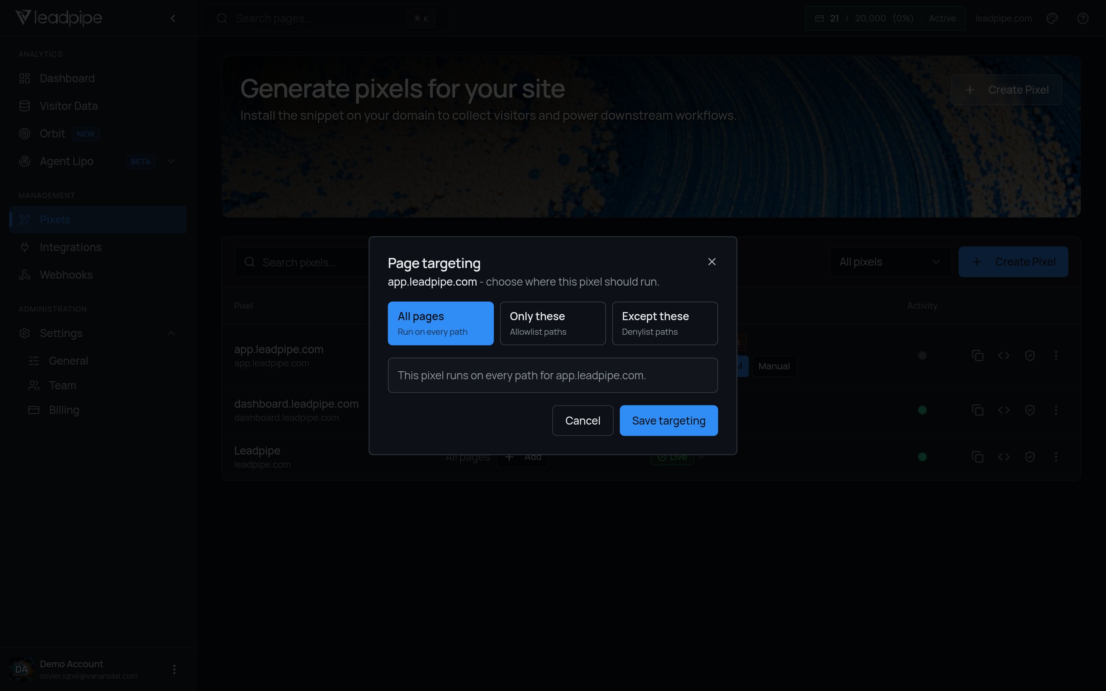The height and width of the screenshot is (691, 1106).
Task: Open more options for dashboard.leadpipe.com
Action: [1056, 410]
